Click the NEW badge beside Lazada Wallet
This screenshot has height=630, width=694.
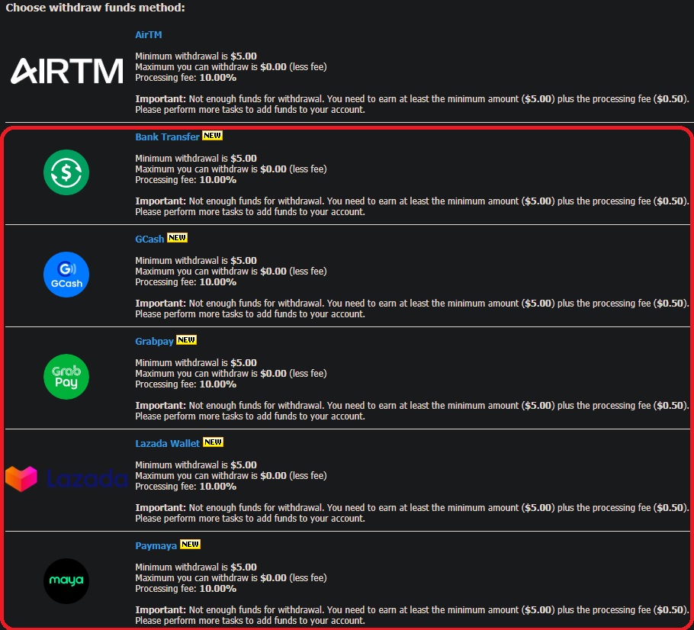(213, 442)
